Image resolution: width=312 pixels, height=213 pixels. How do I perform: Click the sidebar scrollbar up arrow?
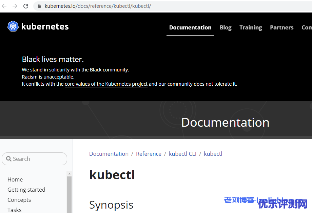[x=69, y=174]
